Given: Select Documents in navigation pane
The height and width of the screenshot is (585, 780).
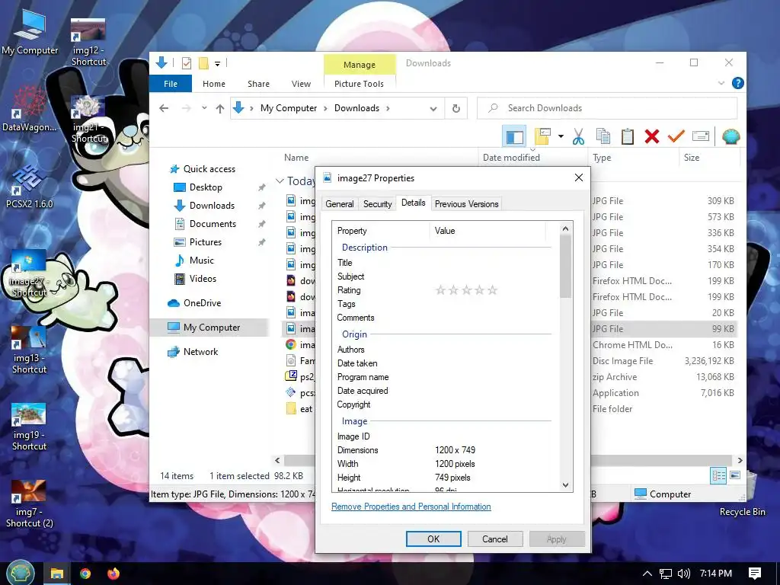Looking at the screenshot, I should tap(213, 224).
